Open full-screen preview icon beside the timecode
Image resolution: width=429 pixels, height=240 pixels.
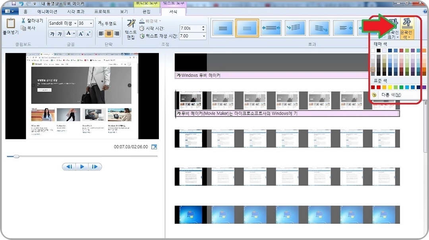tap(154, 147)
